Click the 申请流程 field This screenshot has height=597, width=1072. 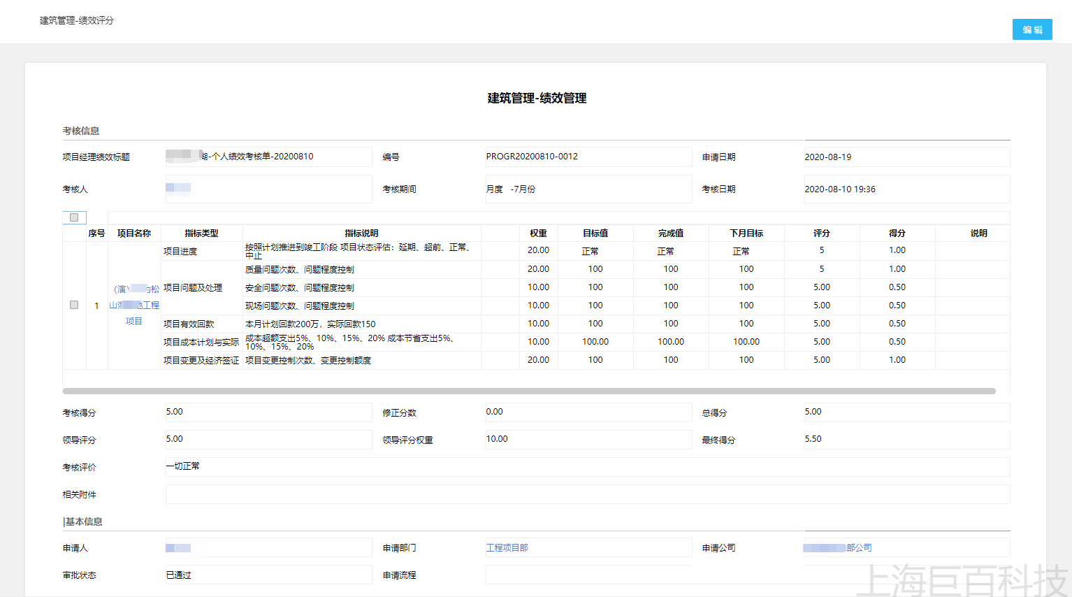point(588,575)
